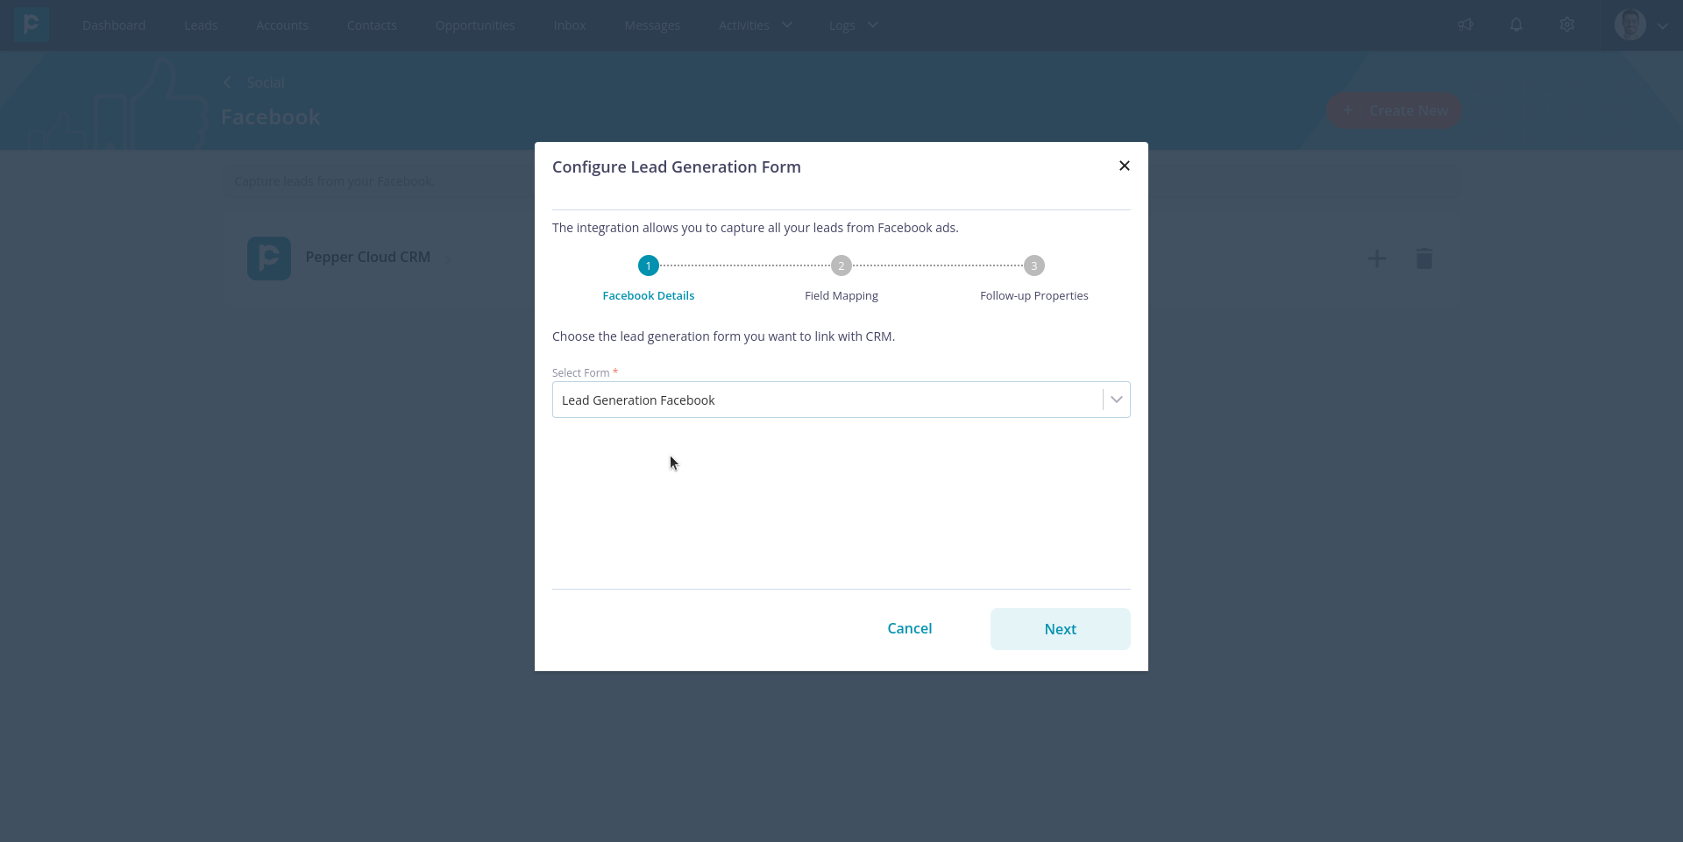Click the Pepper Cloud CRM page name
The height and width of the screenshot is (842, 1683).
[x=368, y=257]
